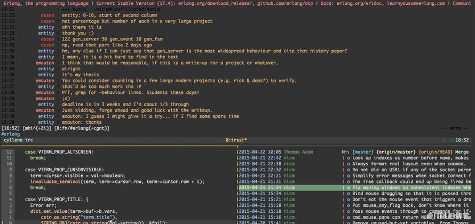Open the github.com/erlang/otp link

(282, 4)
